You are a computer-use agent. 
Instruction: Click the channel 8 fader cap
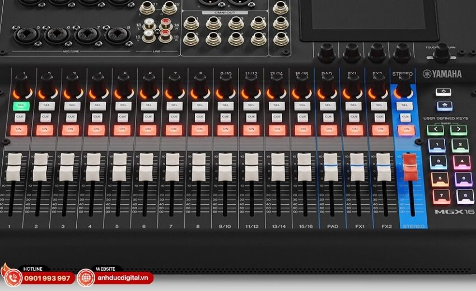coord(199,167)
